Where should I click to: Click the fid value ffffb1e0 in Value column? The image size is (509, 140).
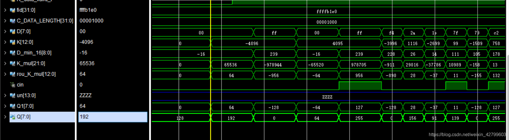pyautogui.click(x=88, y=10)
